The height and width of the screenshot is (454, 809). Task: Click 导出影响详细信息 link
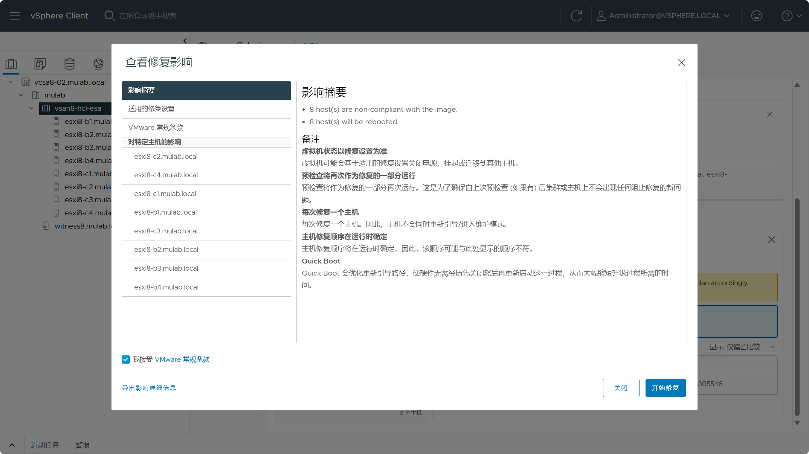149,388
